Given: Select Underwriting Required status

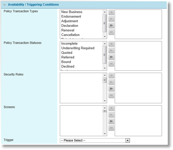Looking at the screenshot, I should click(78, 48).
